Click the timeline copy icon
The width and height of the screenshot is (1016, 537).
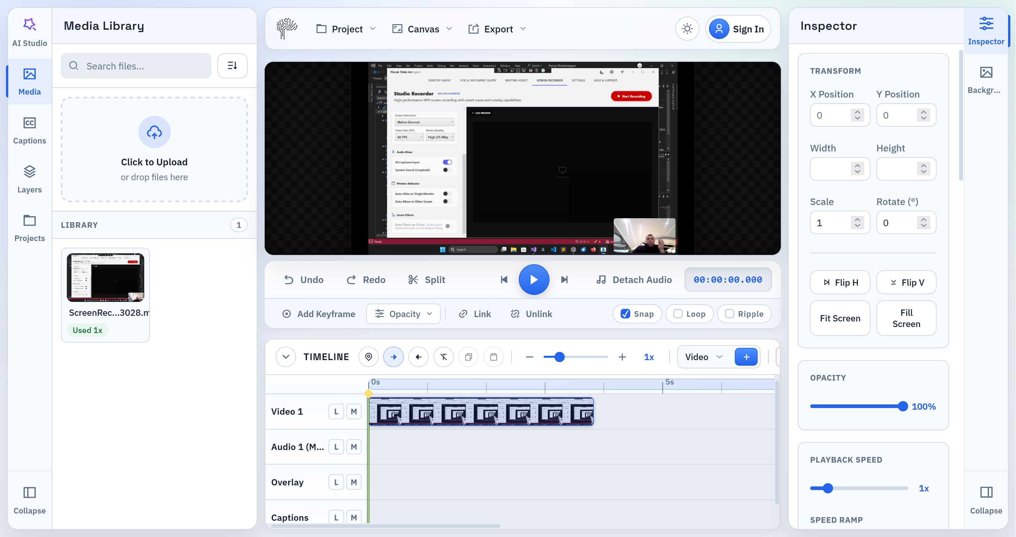coord(468,357)
